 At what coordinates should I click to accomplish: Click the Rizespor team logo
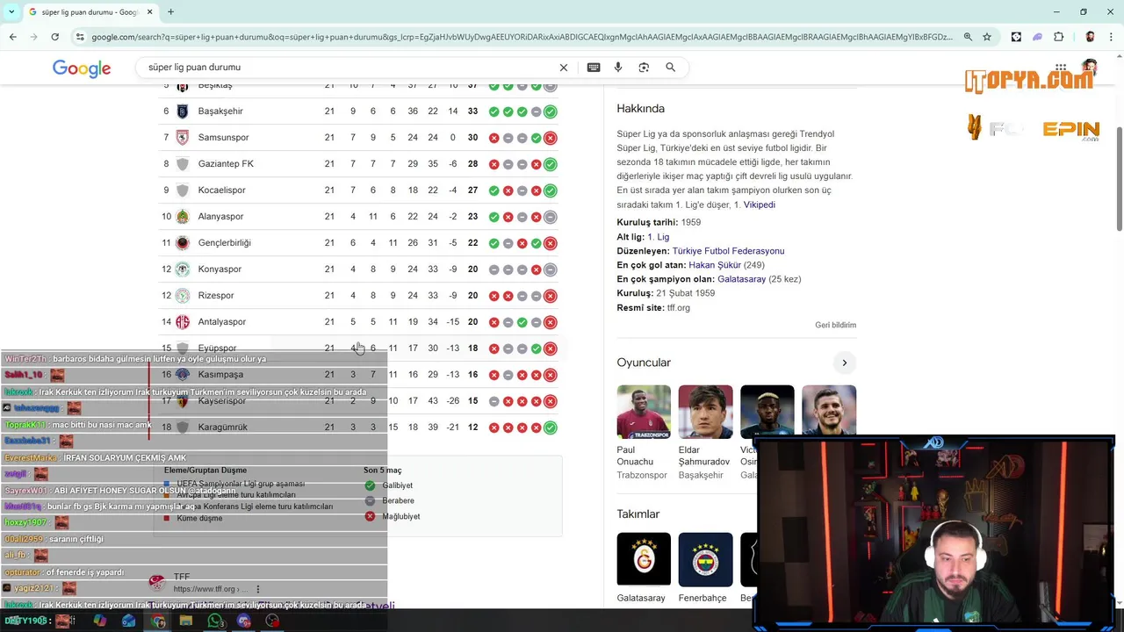(183, 296)
